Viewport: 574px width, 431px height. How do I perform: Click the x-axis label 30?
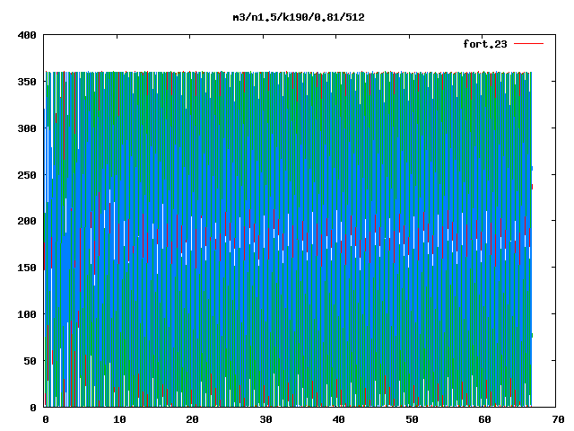click(x=265, y=419)
